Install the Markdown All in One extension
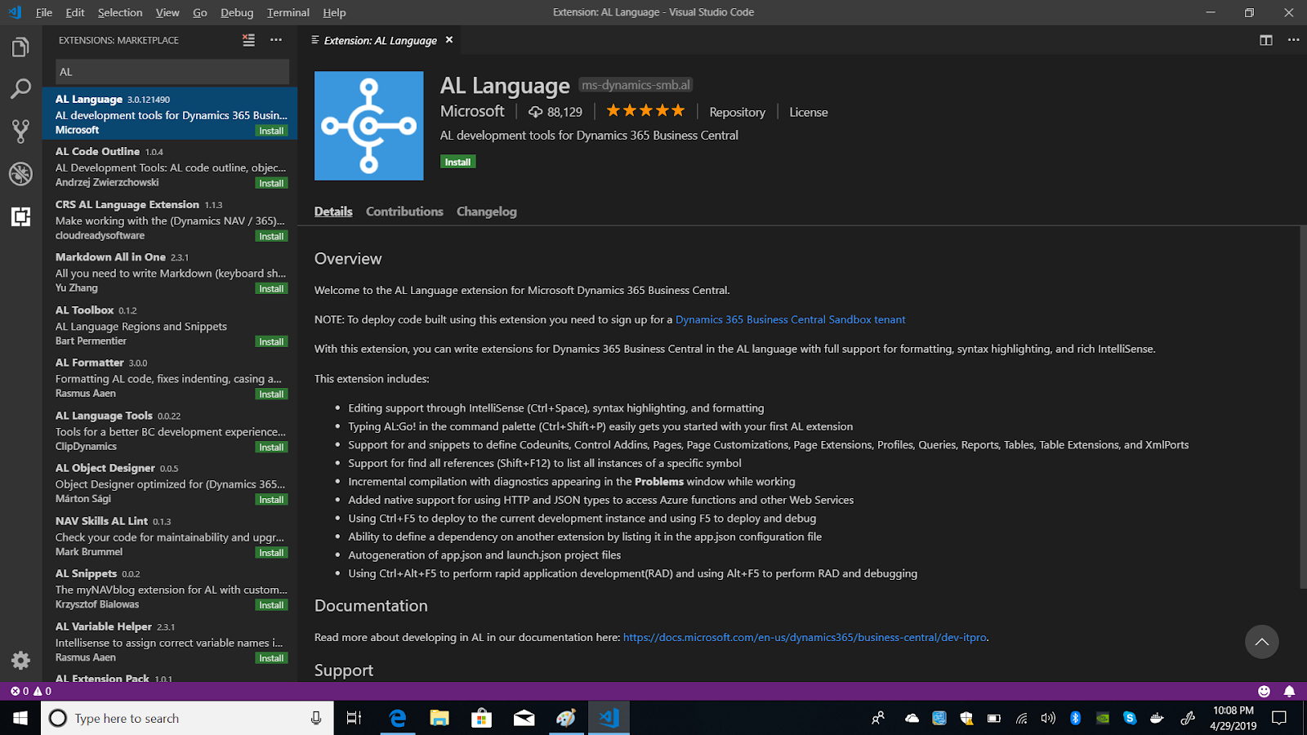This screenshot has width=1307, height=735. [x=271, y=288]
